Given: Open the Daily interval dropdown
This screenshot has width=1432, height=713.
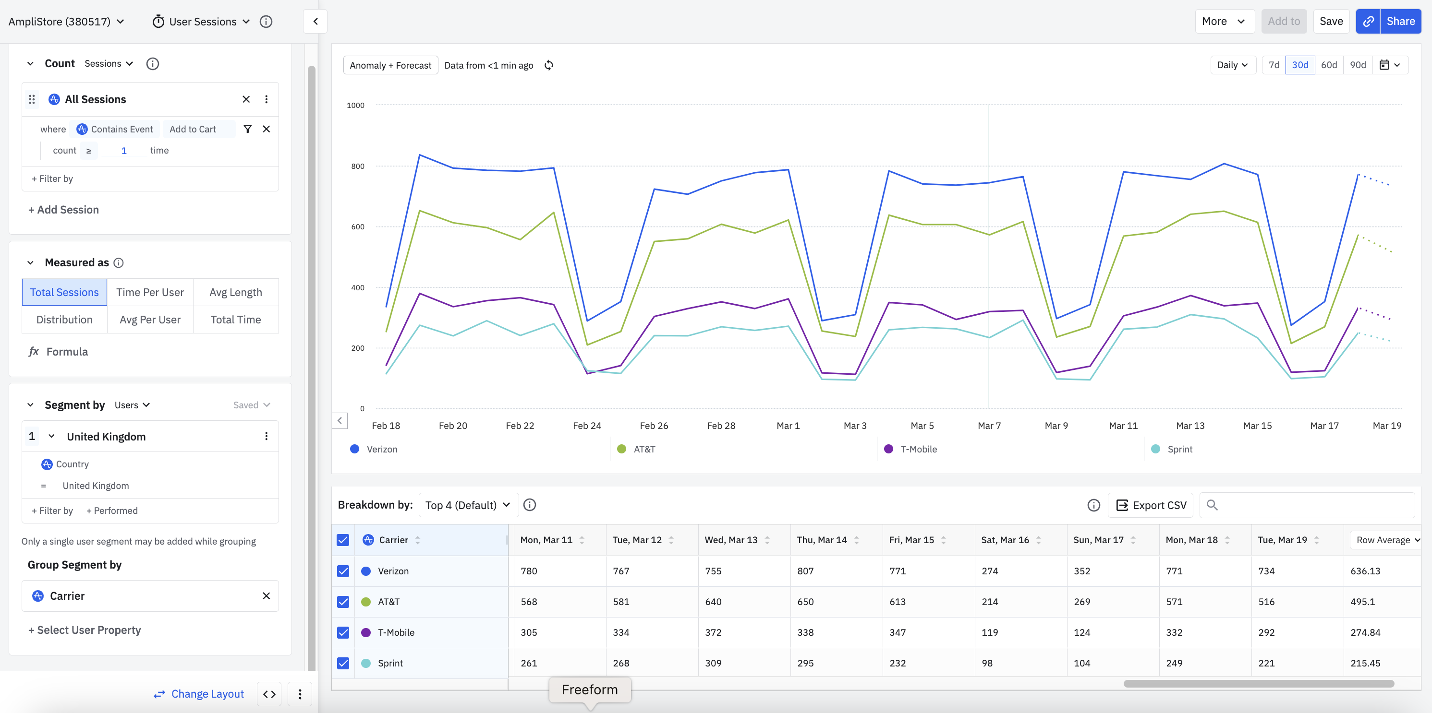Looking at the screenshot, I should 1232,65.
